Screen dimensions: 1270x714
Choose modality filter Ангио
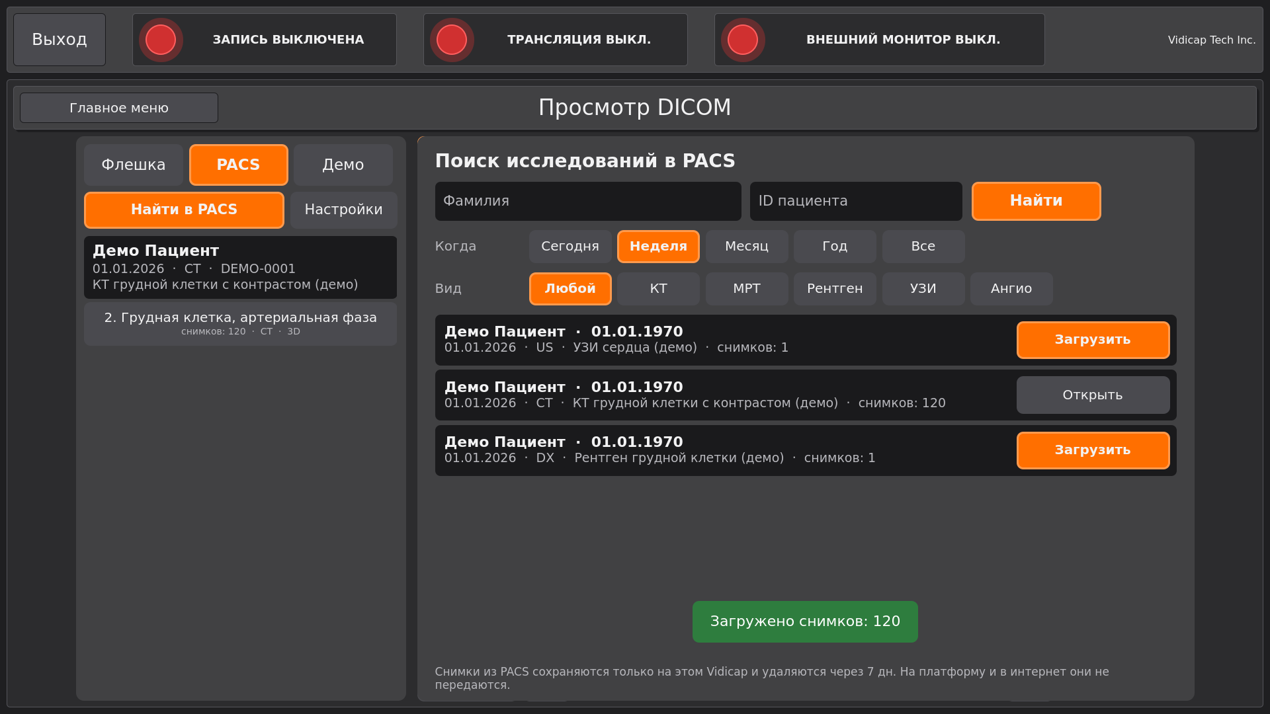point(1012,289)
